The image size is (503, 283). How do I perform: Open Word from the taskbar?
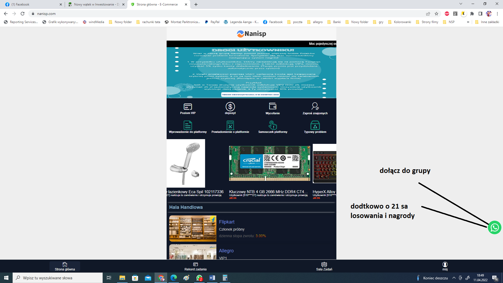[x=212, y=278]
